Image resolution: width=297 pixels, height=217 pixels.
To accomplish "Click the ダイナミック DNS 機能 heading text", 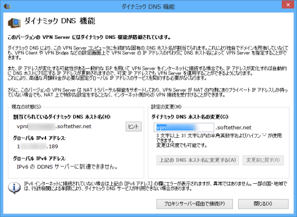I will pyautogui.click(x=60, y=21).
